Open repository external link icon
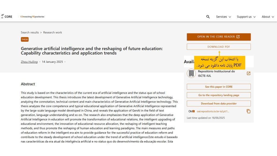 pyautogui.click(x=248, y=73)
